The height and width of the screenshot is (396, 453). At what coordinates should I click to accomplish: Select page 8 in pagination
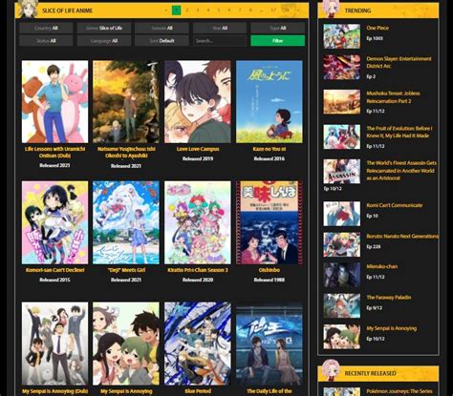[x=250, y=10]
